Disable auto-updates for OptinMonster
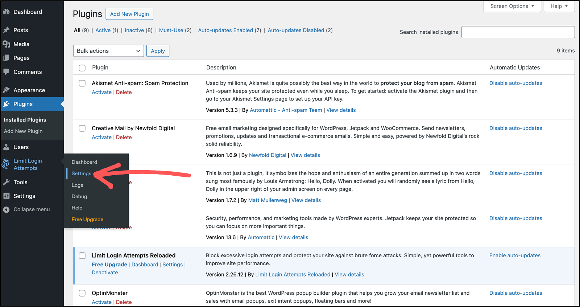This screenshot has width=580, height=307. click(x=515, y=293)
